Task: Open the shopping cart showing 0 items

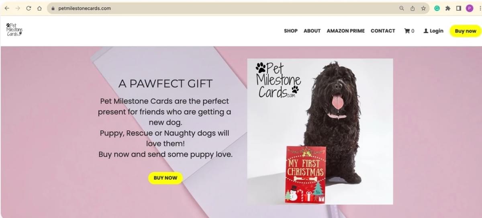Action: pos(409,31)
